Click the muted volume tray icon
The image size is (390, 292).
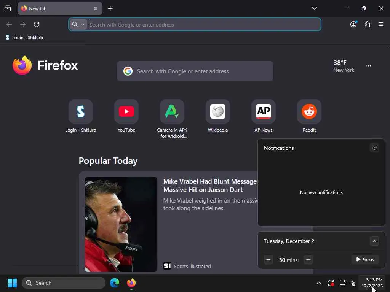353,283
